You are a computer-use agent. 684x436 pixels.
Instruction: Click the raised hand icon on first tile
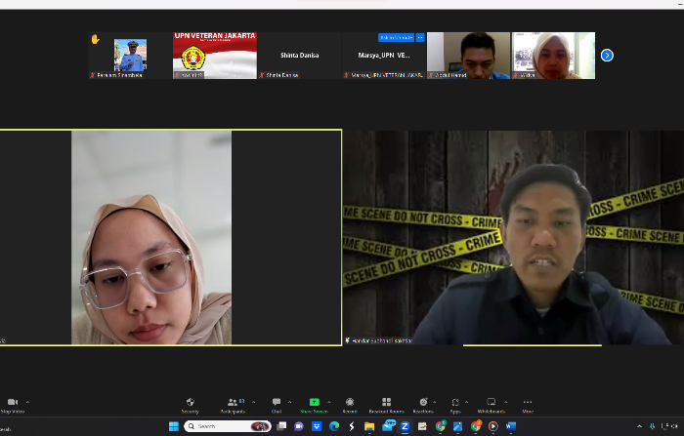95,39
